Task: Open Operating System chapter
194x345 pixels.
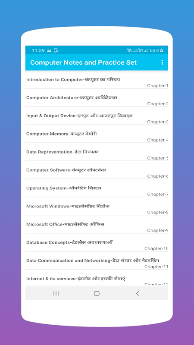Action: (x=97, y=188)
